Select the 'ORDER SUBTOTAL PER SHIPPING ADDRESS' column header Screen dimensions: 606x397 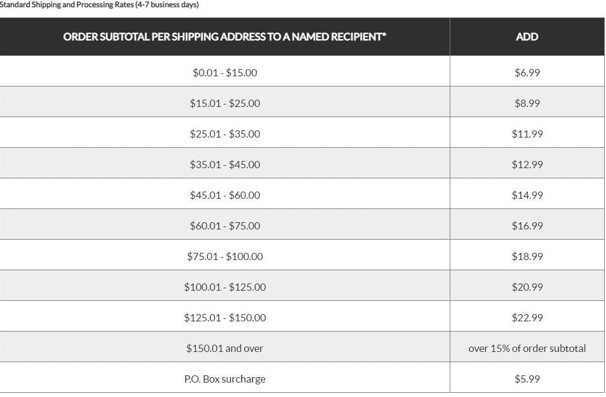point(224,37)
